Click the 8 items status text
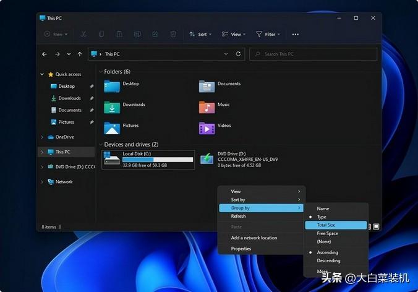418x292 pixels. 49,227
